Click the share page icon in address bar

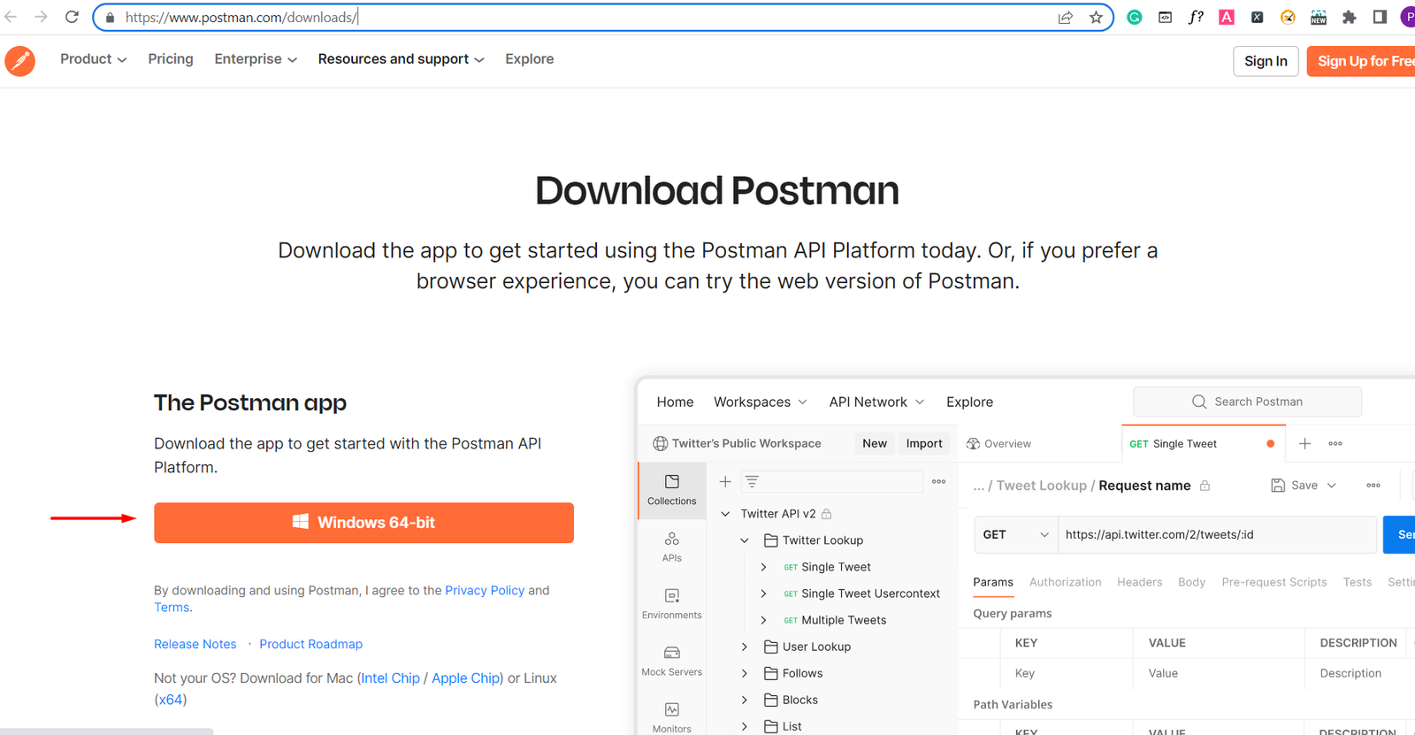(1065, 18)
